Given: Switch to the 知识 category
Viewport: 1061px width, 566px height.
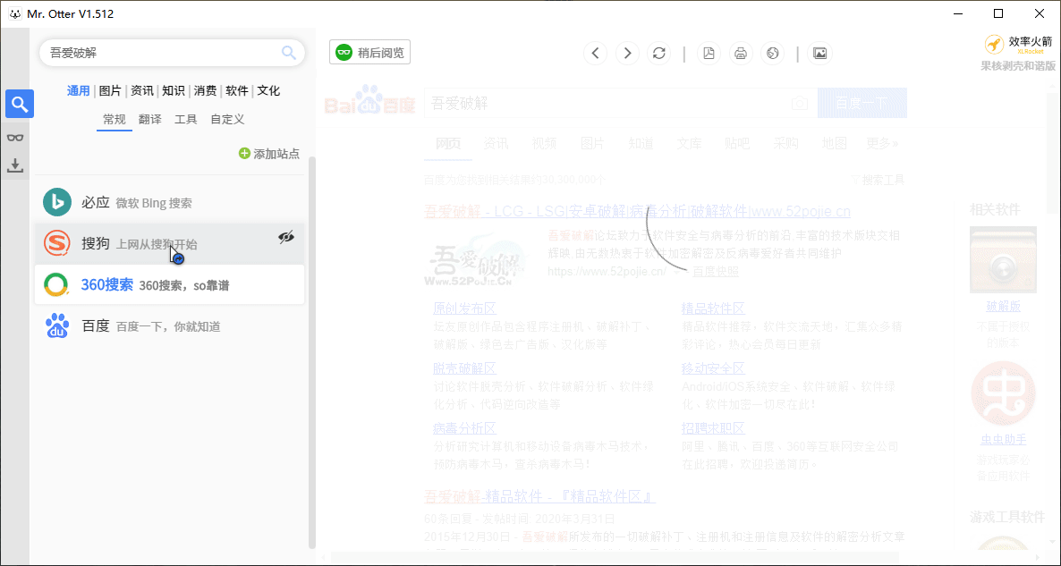Looking at the screenshot, I should click(174, 90).
